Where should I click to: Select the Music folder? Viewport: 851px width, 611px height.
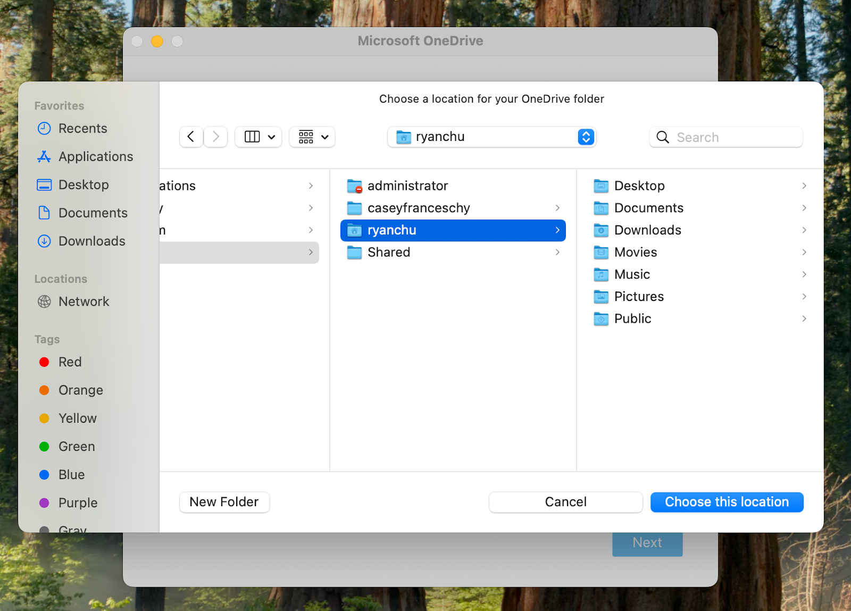pos(700,274)
